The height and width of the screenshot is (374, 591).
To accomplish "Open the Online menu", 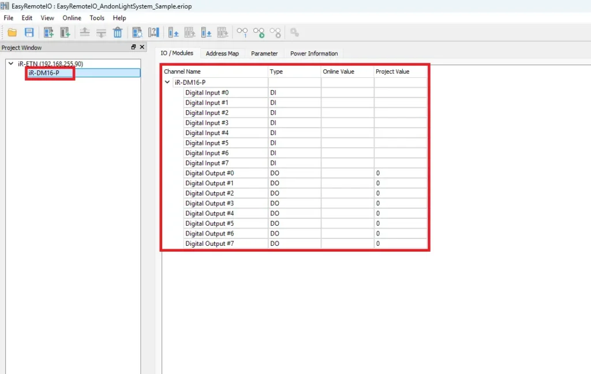I will point(72,18).
